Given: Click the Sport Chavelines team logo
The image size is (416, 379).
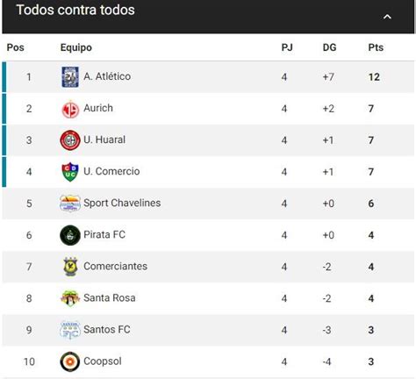Looking at the screenshot, I should click(x=70, y=204).
